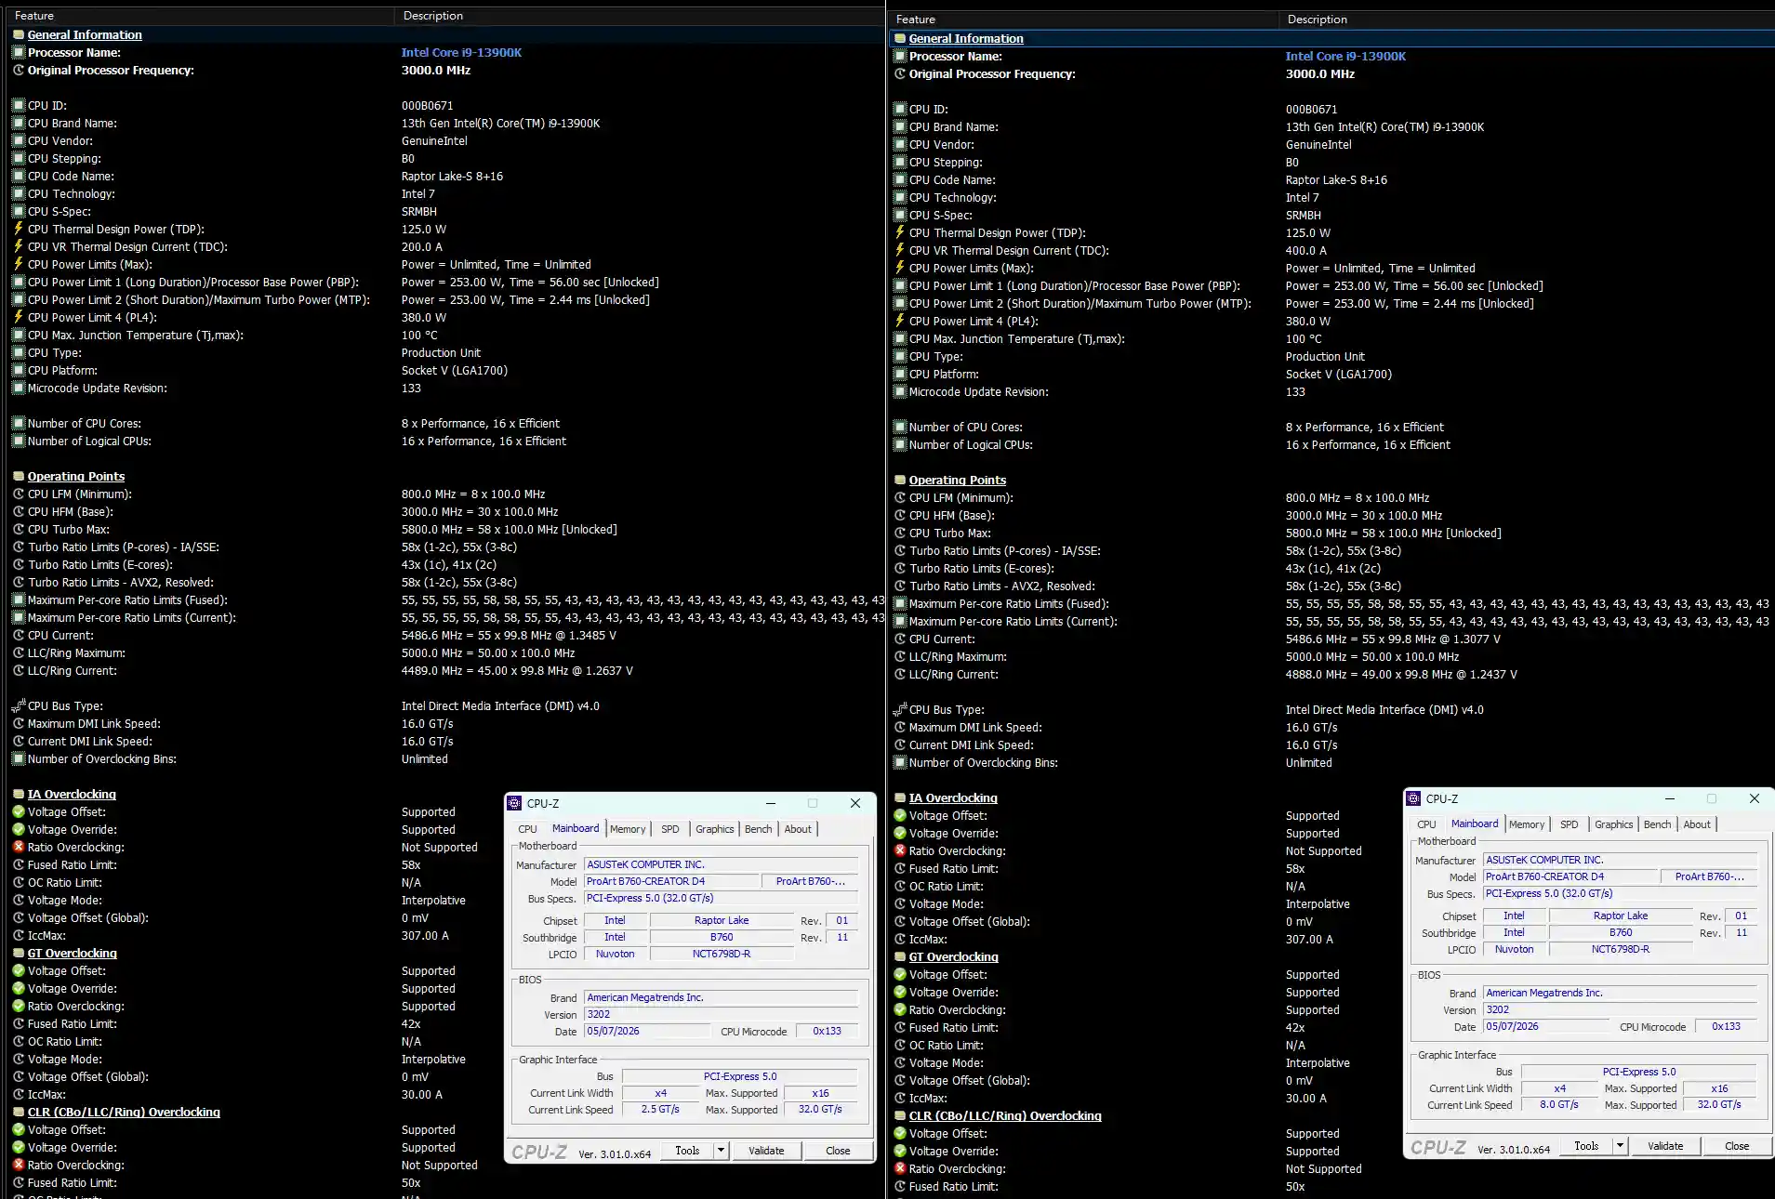Click the lightning icon beside left CPU Thermal Design Power

point(19,229)
